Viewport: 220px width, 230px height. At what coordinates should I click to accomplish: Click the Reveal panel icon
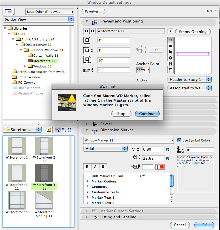pyautogui.click(x=94, y=124)
